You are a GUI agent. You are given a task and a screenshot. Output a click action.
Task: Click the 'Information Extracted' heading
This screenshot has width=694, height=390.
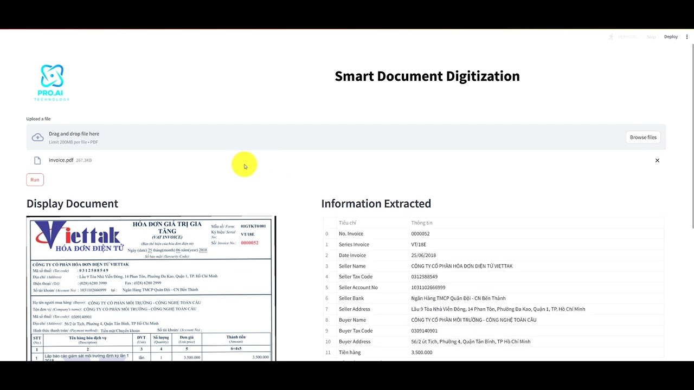click(x=376, y=204)
